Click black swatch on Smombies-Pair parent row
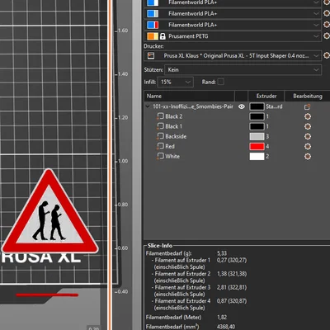 (257, 106)
